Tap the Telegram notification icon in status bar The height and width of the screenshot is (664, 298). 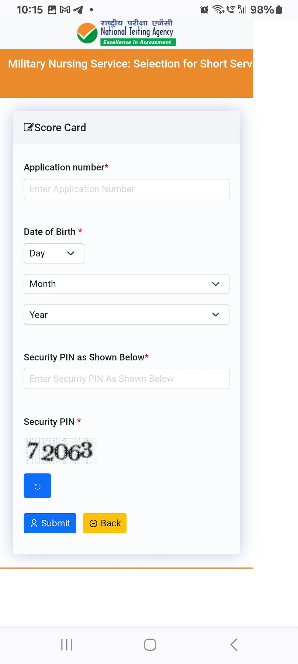78,10
